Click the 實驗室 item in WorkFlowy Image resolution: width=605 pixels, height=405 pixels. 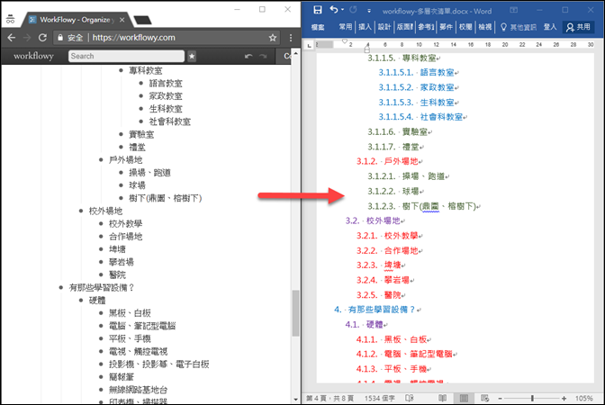point(141,134)
